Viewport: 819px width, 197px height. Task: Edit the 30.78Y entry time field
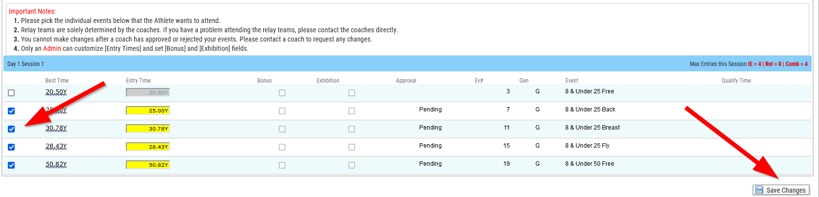coord(147,129)
